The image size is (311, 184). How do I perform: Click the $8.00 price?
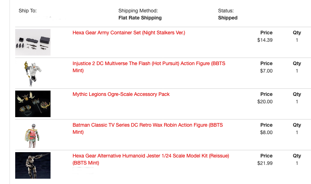coord(266,132)
